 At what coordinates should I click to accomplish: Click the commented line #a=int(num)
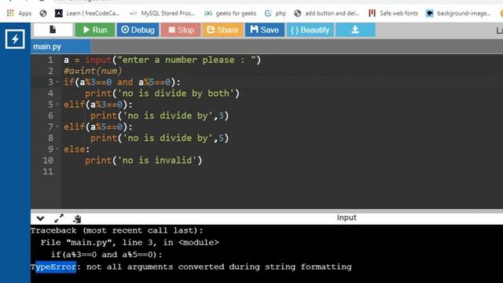click(93, 71)
